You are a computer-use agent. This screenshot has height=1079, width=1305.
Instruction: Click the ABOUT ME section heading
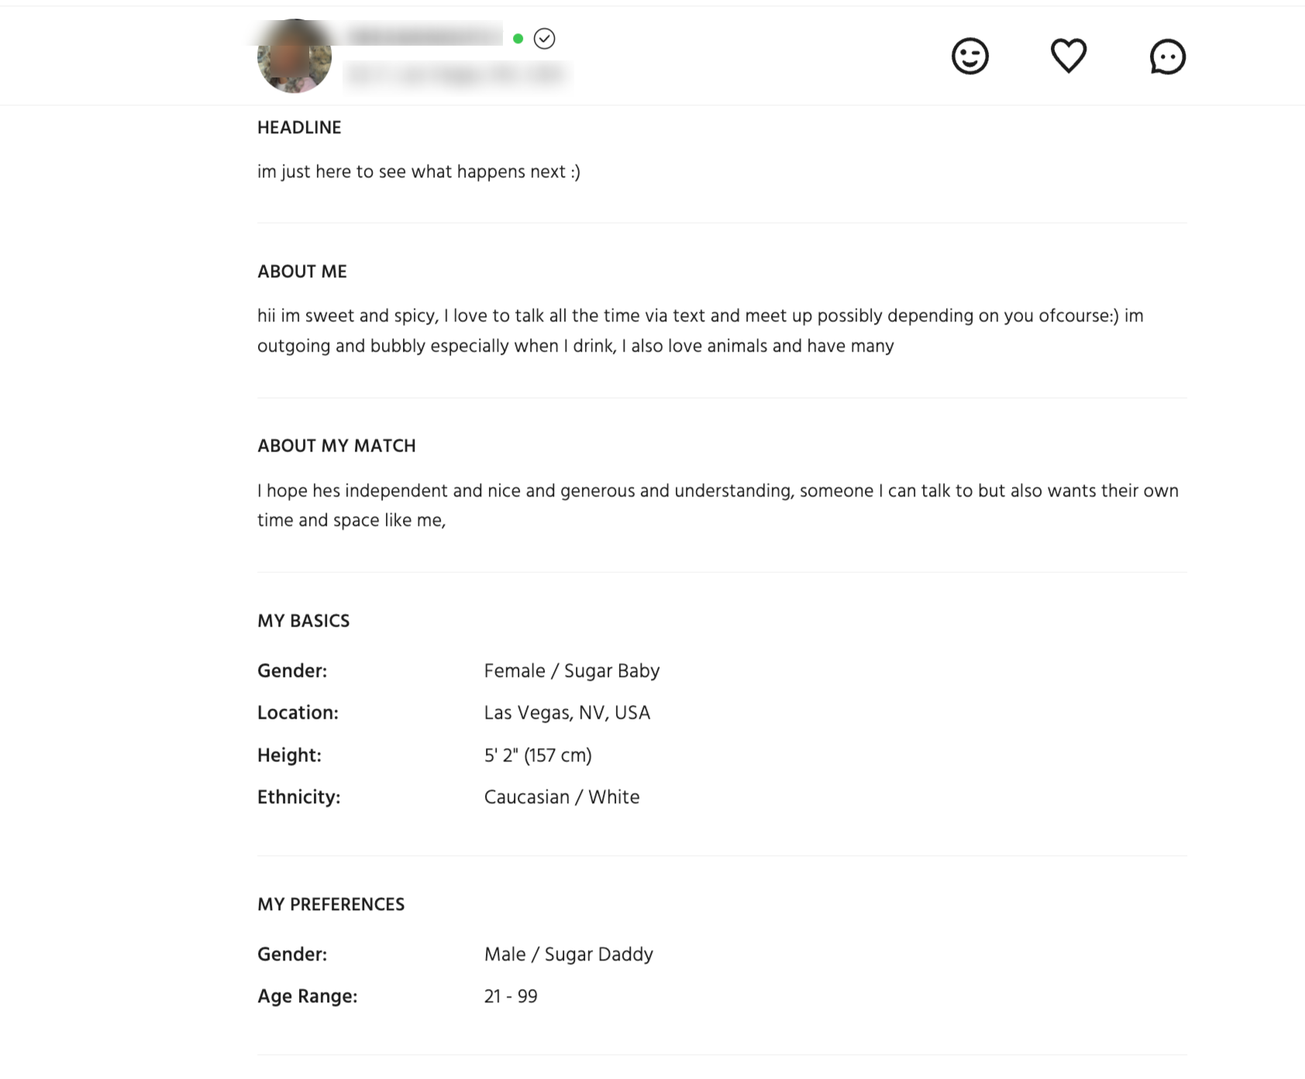coord(302,272)
